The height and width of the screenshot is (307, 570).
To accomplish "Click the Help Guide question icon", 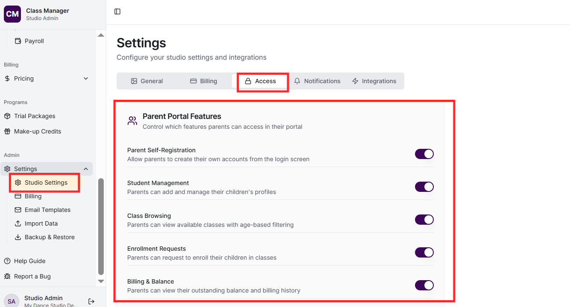I will coord(7,261).
